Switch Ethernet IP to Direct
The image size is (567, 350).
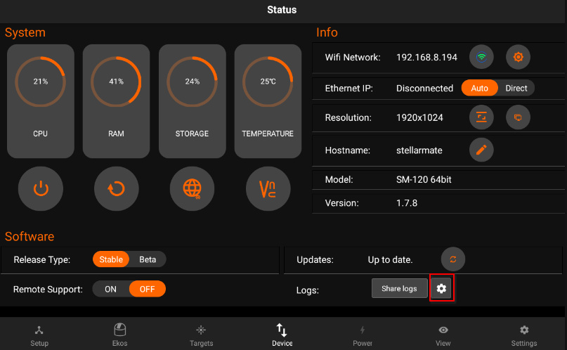516,88
